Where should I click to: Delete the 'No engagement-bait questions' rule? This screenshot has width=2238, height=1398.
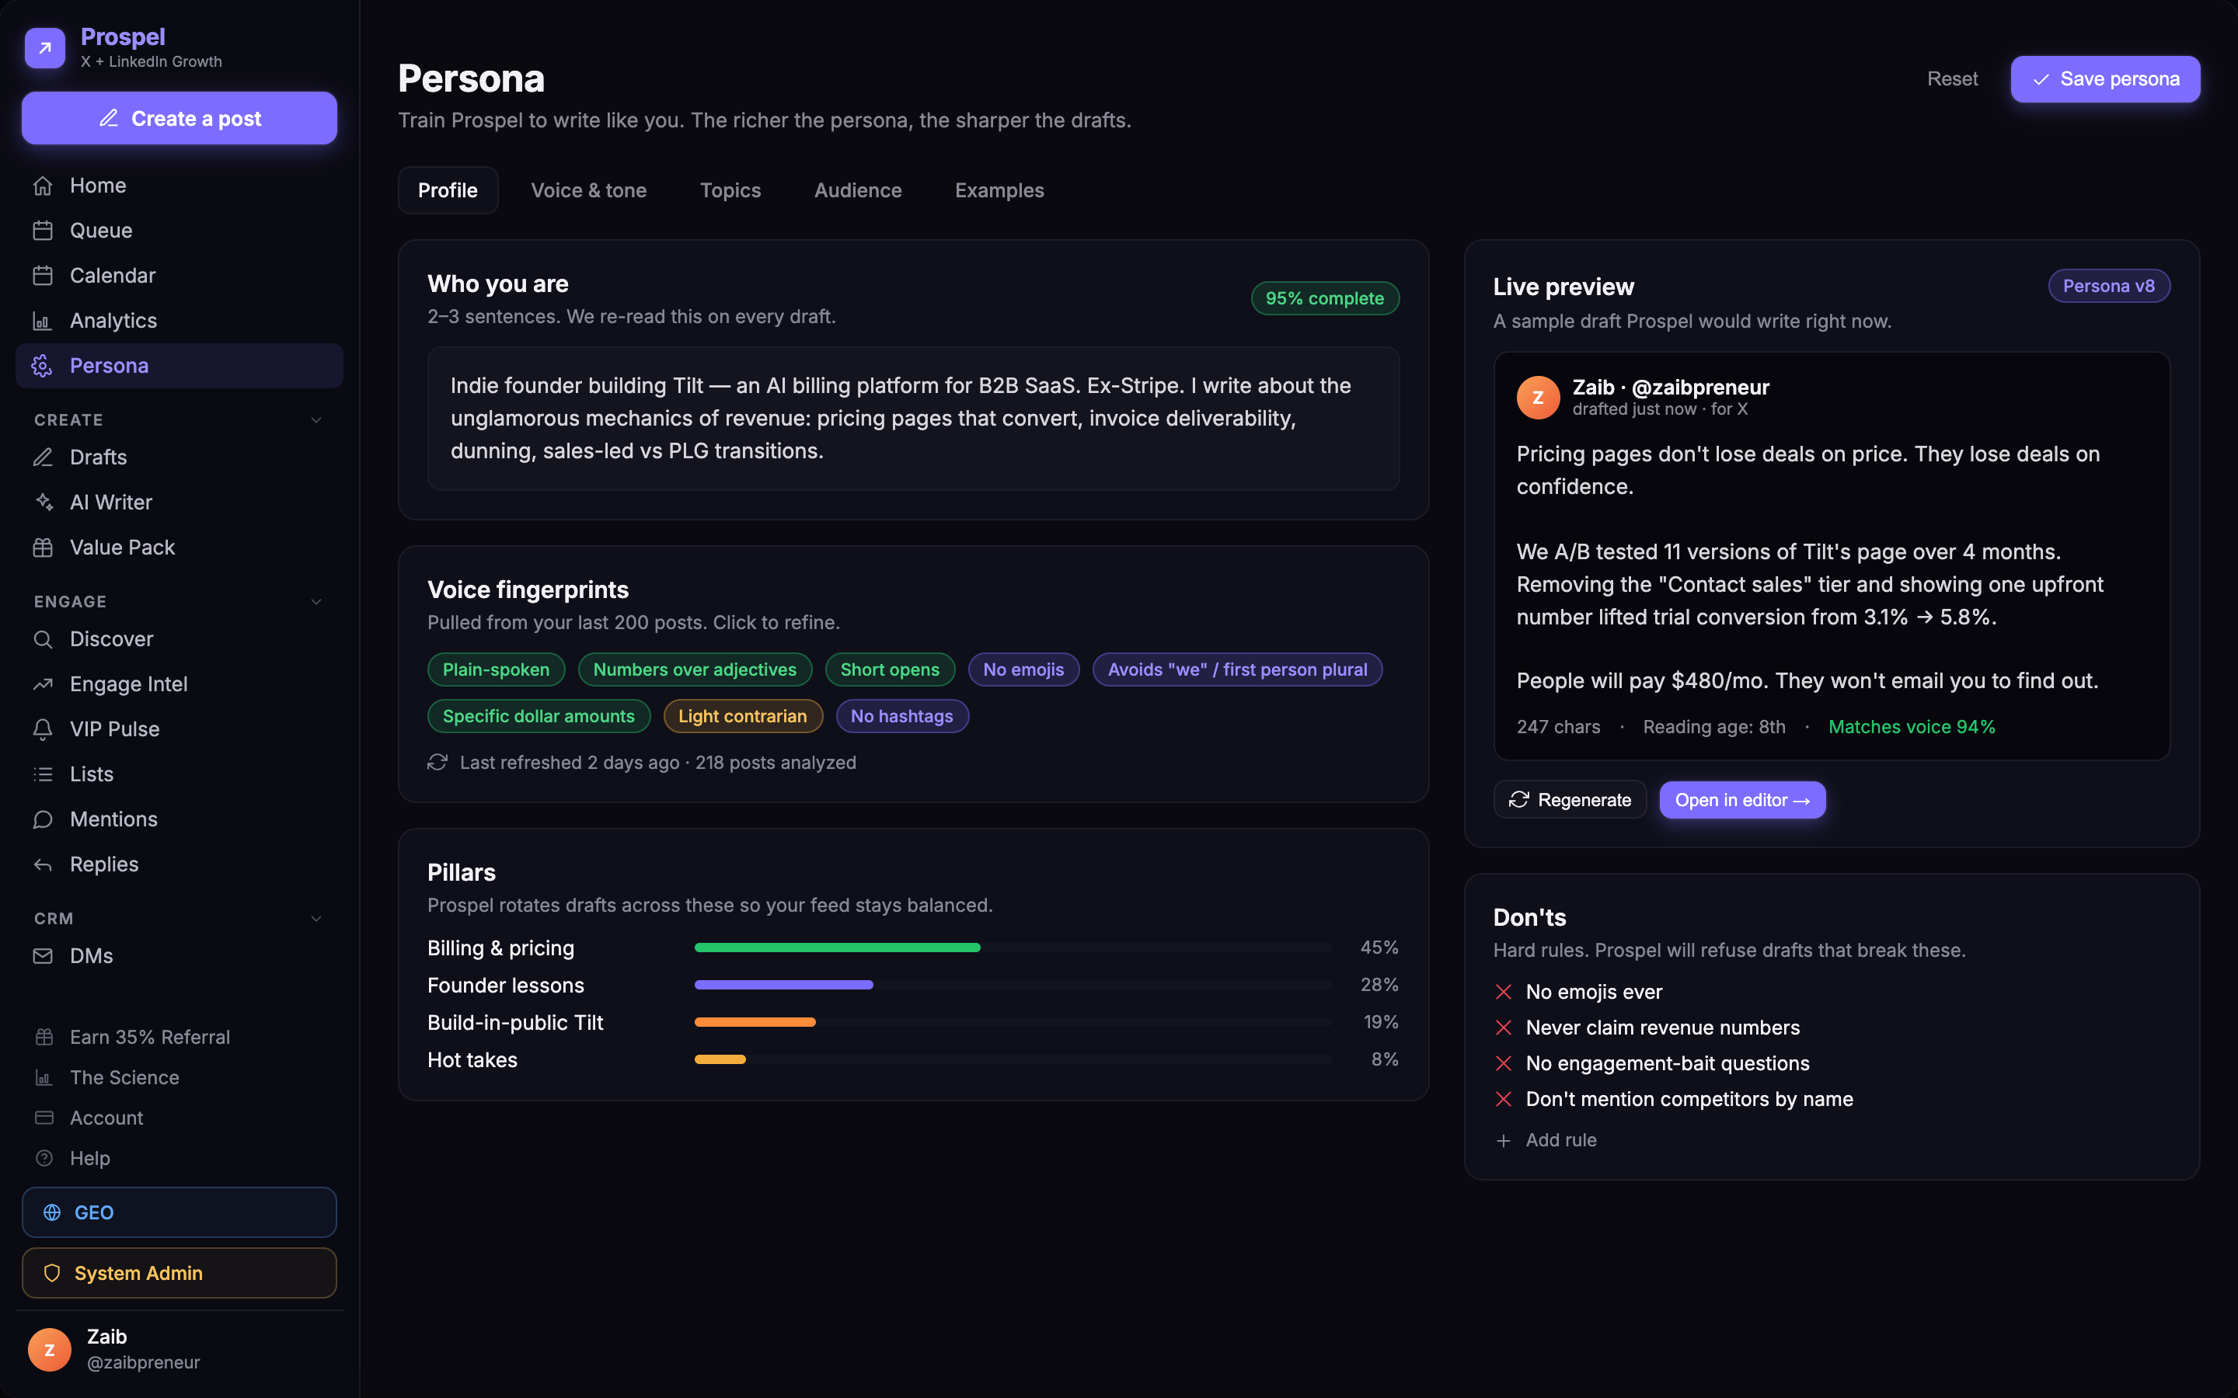(x=1504, y=1064)
